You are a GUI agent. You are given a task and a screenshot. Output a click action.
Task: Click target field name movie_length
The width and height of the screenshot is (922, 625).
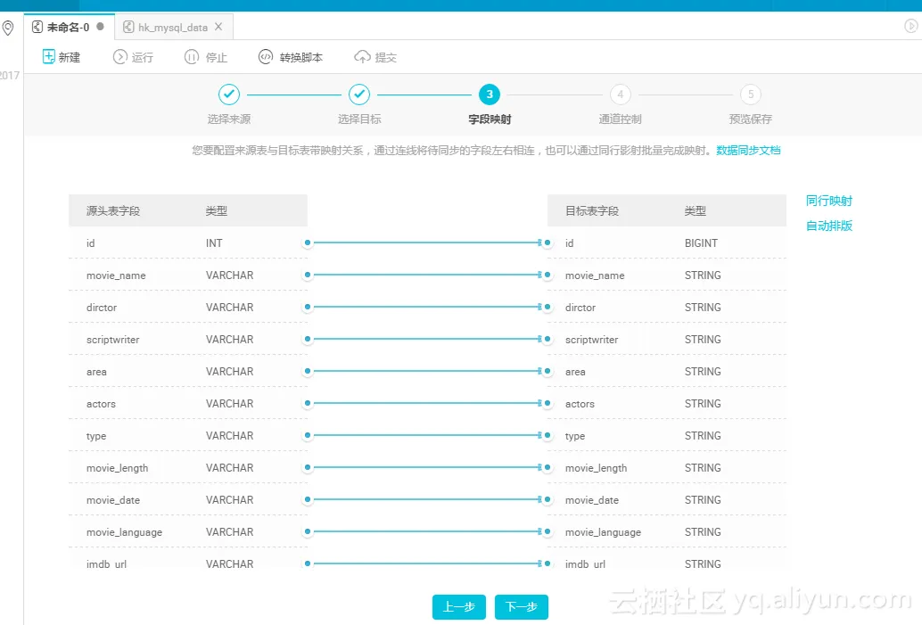597,468
